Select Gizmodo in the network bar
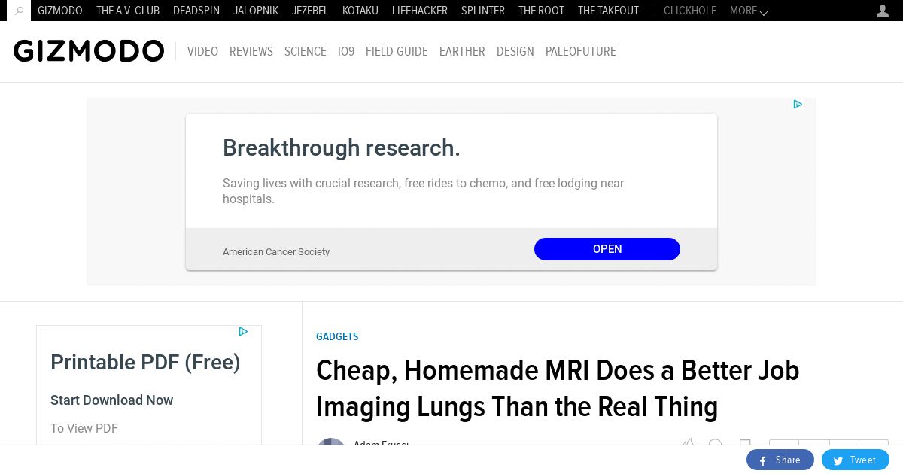 (x=60, y=11)
